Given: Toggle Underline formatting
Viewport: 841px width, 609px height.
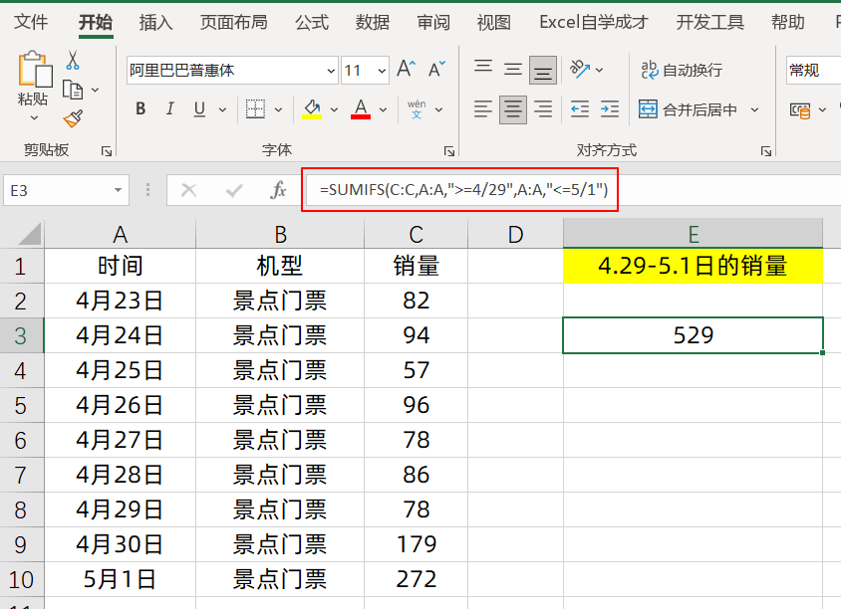Looking at the screenshot, I should (199, 109).
